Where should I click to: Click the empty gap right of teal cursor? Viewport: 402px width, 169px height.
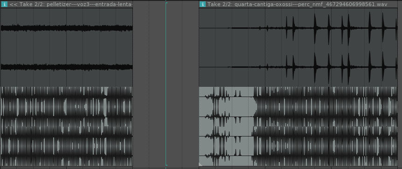click(182, 84)
